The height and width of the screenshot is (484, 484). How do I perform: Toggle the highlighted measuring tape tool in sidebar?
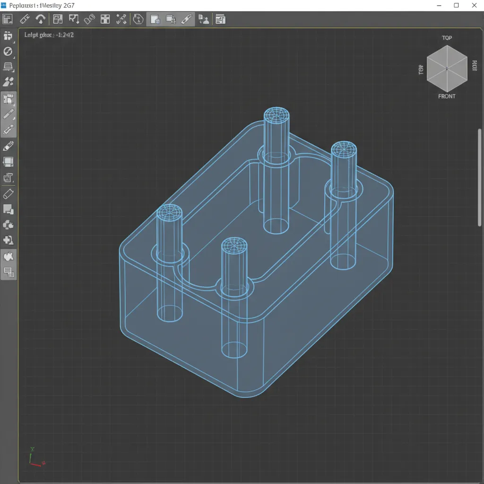9,130
